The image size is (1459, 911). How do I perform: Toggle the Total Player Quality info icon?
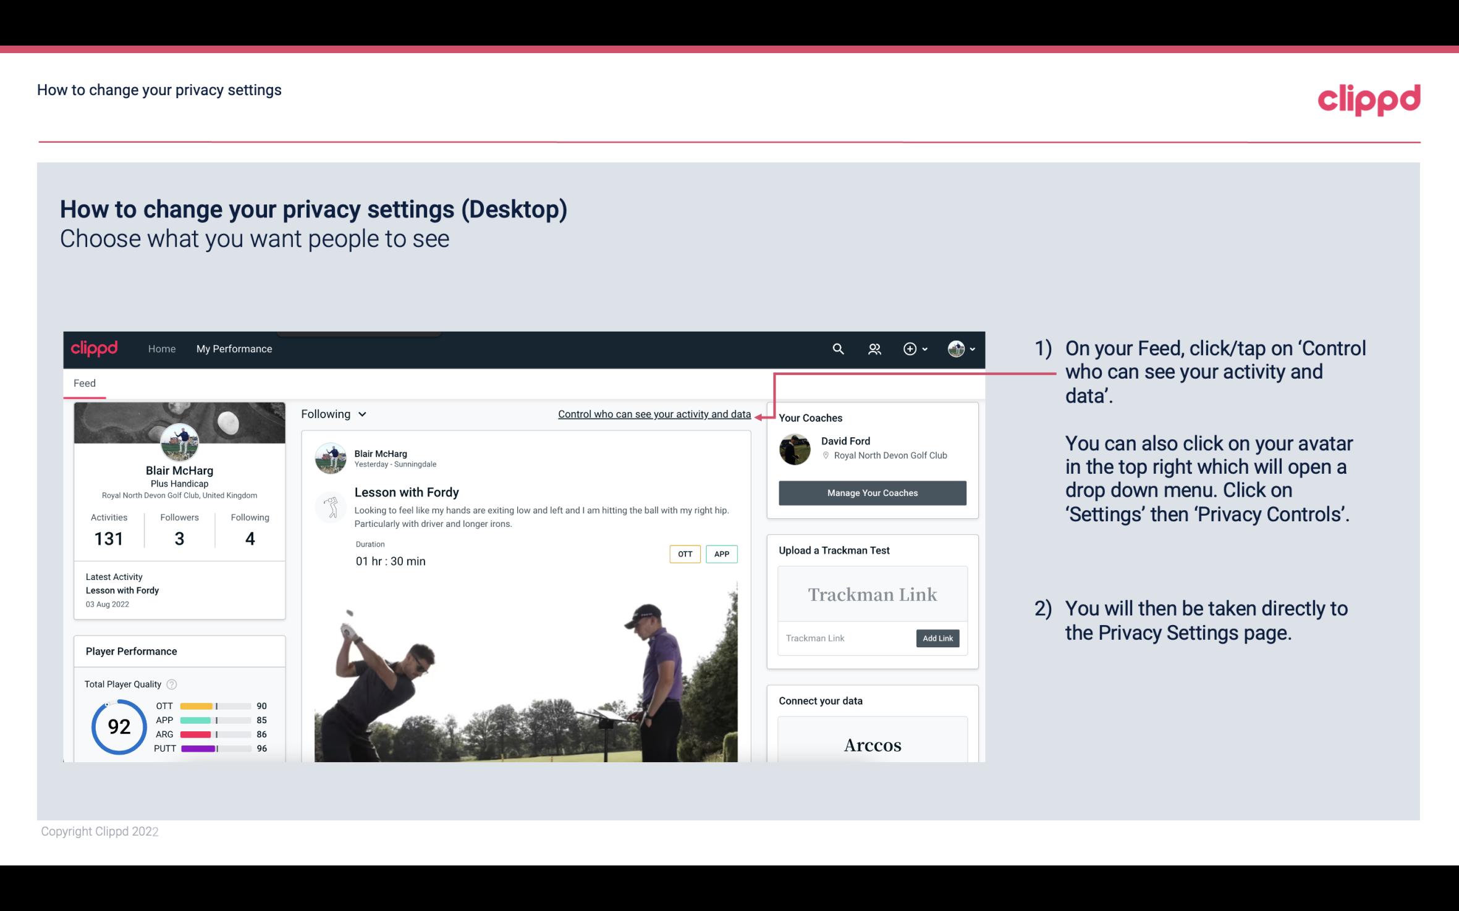point(172,683)
